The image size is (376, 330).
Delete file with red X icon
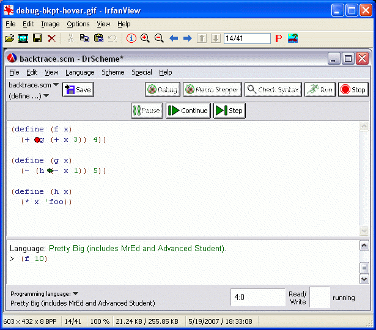(x=51, y=38)
